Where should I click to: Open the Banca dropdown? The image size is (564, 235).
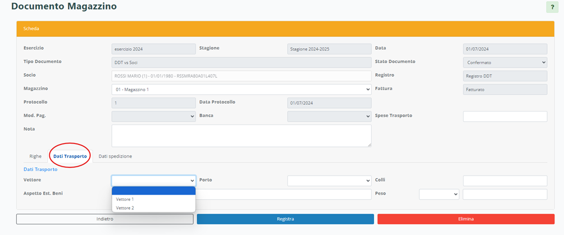pyautogui.click(x=329, y=116)
